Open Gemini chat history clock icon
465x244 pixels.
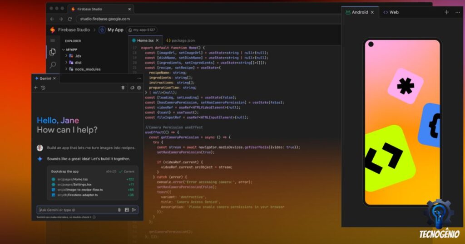[43, 88]
